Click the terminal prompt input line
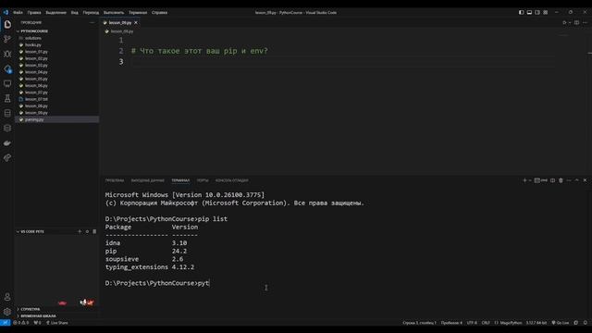This screenshot has height=333, width=592. coord(157,283)
